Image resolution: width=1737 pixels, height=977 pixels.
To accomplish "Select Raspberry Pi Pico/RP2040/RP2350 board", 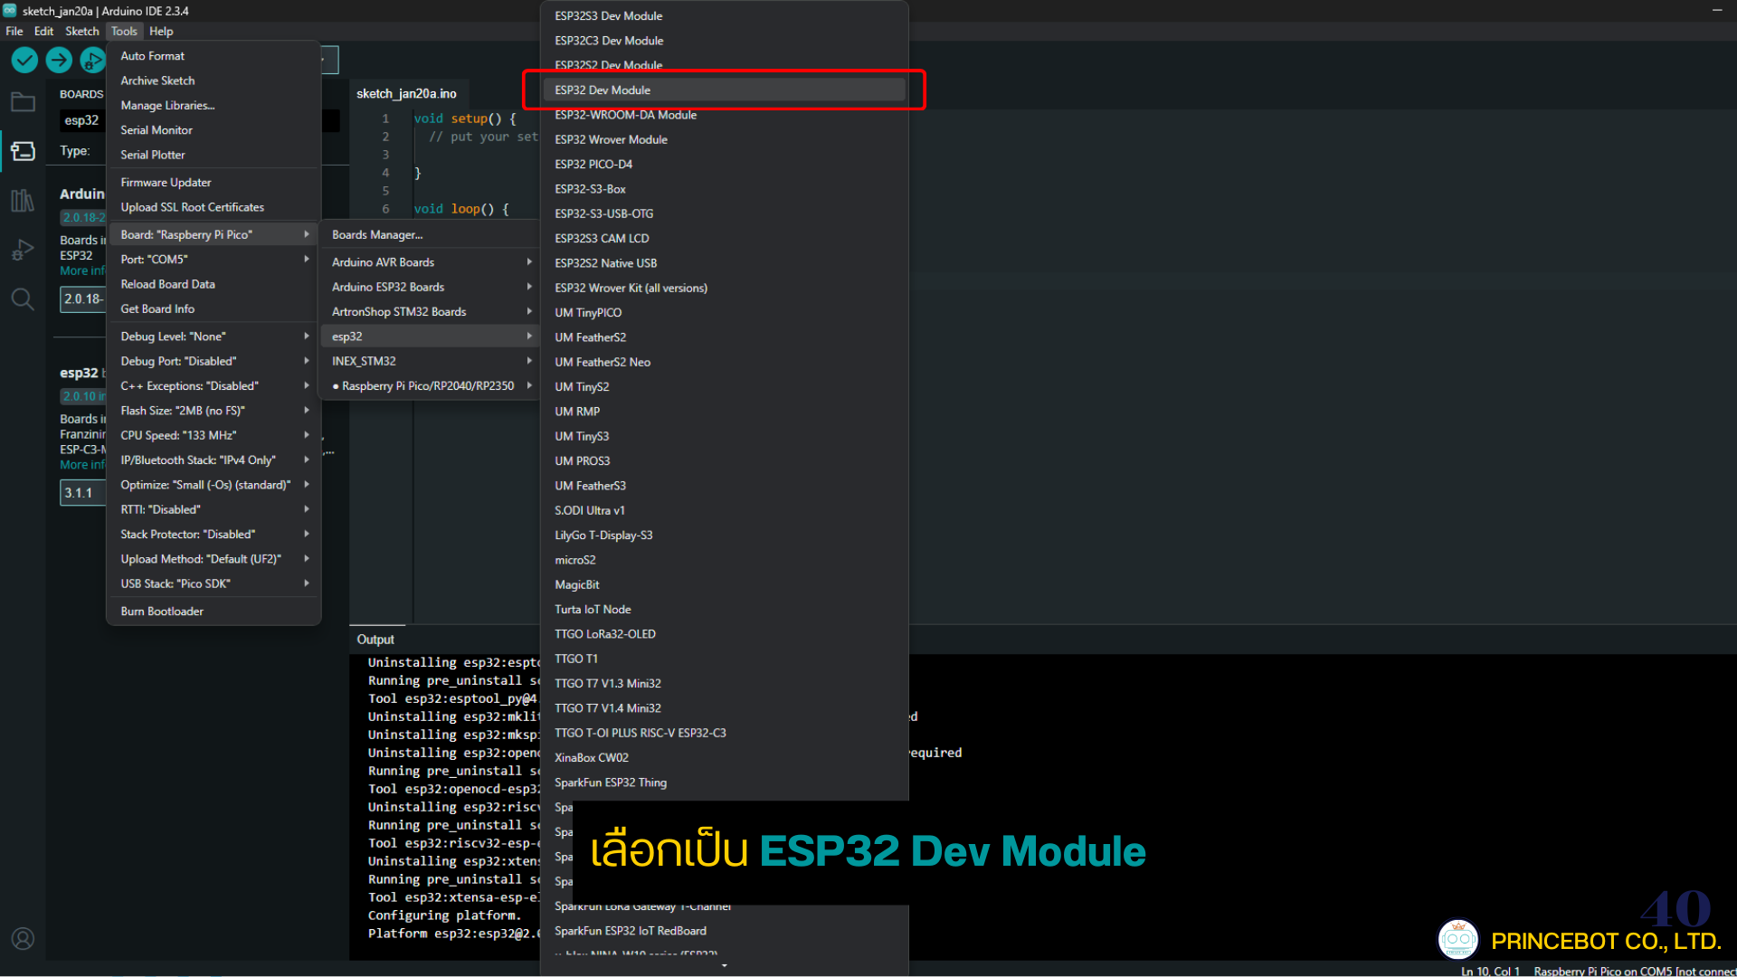I will [x=425, y=384].
